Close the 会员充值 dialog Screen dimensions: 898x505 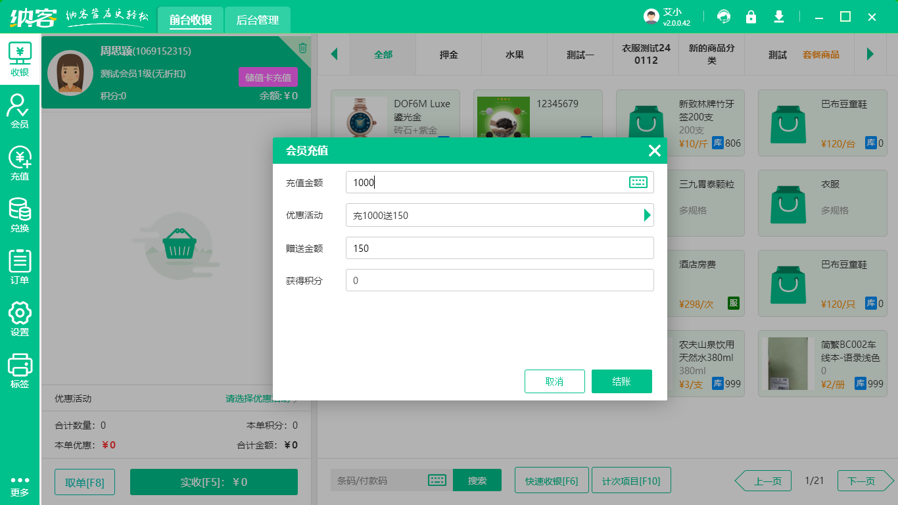(x=654, y=151)
